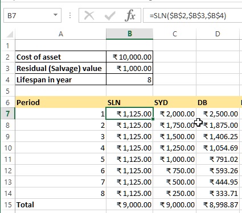
Task: Click the fill handle of selected cell B7
Action: pos(153,119)
